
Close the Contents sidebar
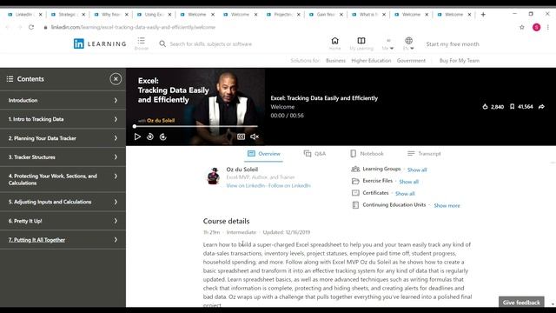[x=116, y=79]
